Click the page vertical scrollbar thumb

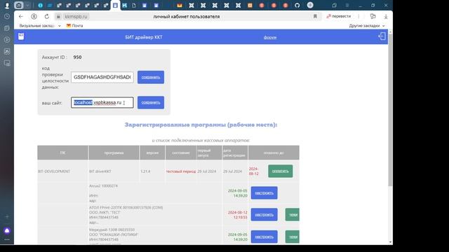point(390,110)
